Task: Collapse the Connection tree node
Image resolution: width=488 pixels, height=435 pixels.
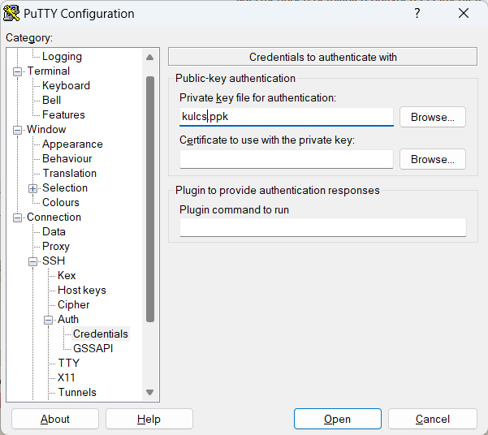Action: [x=18, y=217]
